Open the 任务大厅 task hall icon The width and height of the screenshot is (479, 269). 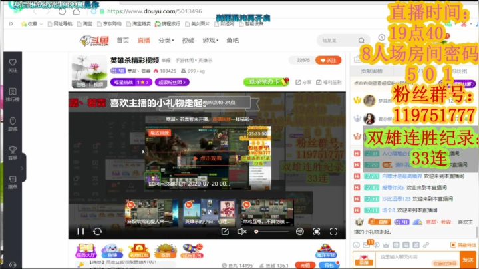pyautogui.click(x=86, y=251)
